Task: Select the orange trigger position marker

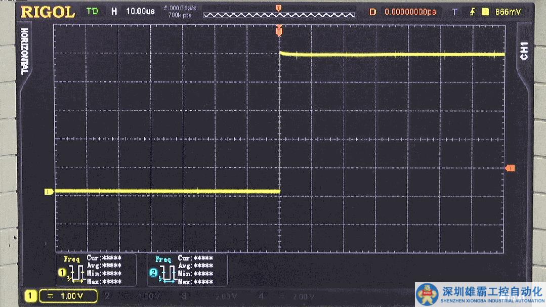Action: [x=278, y=32]
